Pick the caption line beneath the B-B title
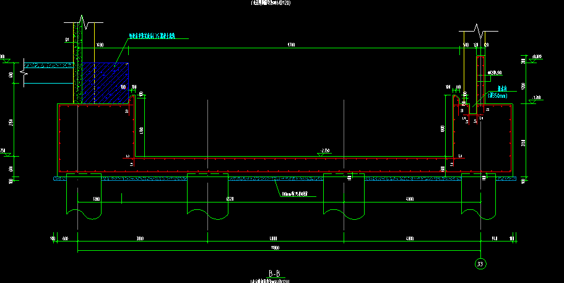The width and height of the screenshot is (564, 283). (x=270, y=281)
